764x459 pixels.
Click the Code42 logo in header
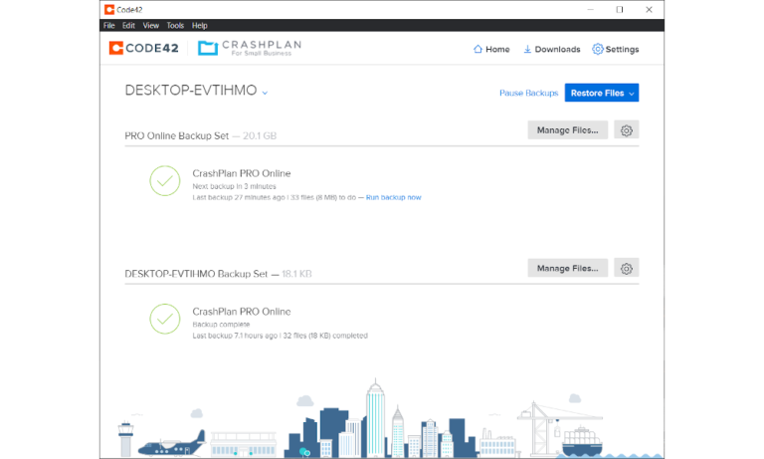pos(143,48)
